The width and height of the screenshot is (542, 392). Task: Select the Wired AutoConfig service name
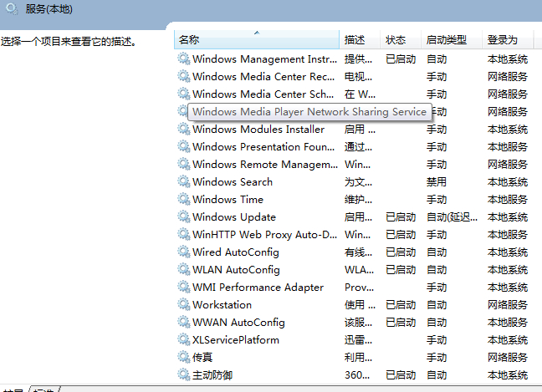click(x=236, y=252)
